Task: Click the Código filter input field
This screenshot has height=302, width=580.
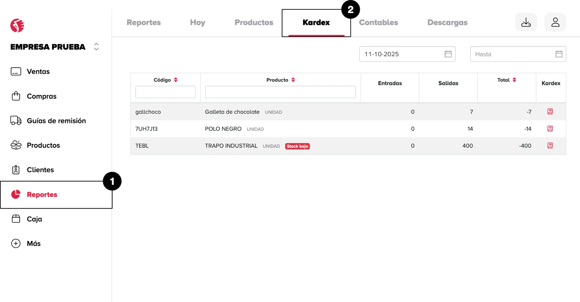Action: point(165,92)
